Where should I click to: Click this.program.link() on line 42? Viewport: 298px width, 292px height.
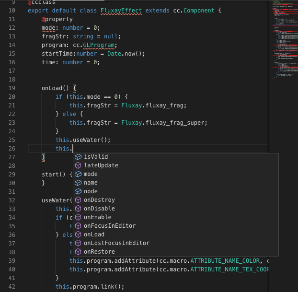(90, 287)
